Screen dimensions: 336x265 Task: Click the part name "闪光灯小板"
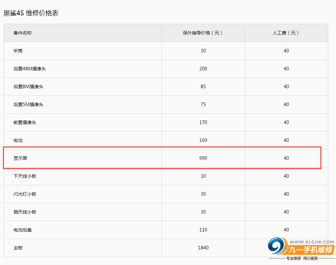[25, 194]
